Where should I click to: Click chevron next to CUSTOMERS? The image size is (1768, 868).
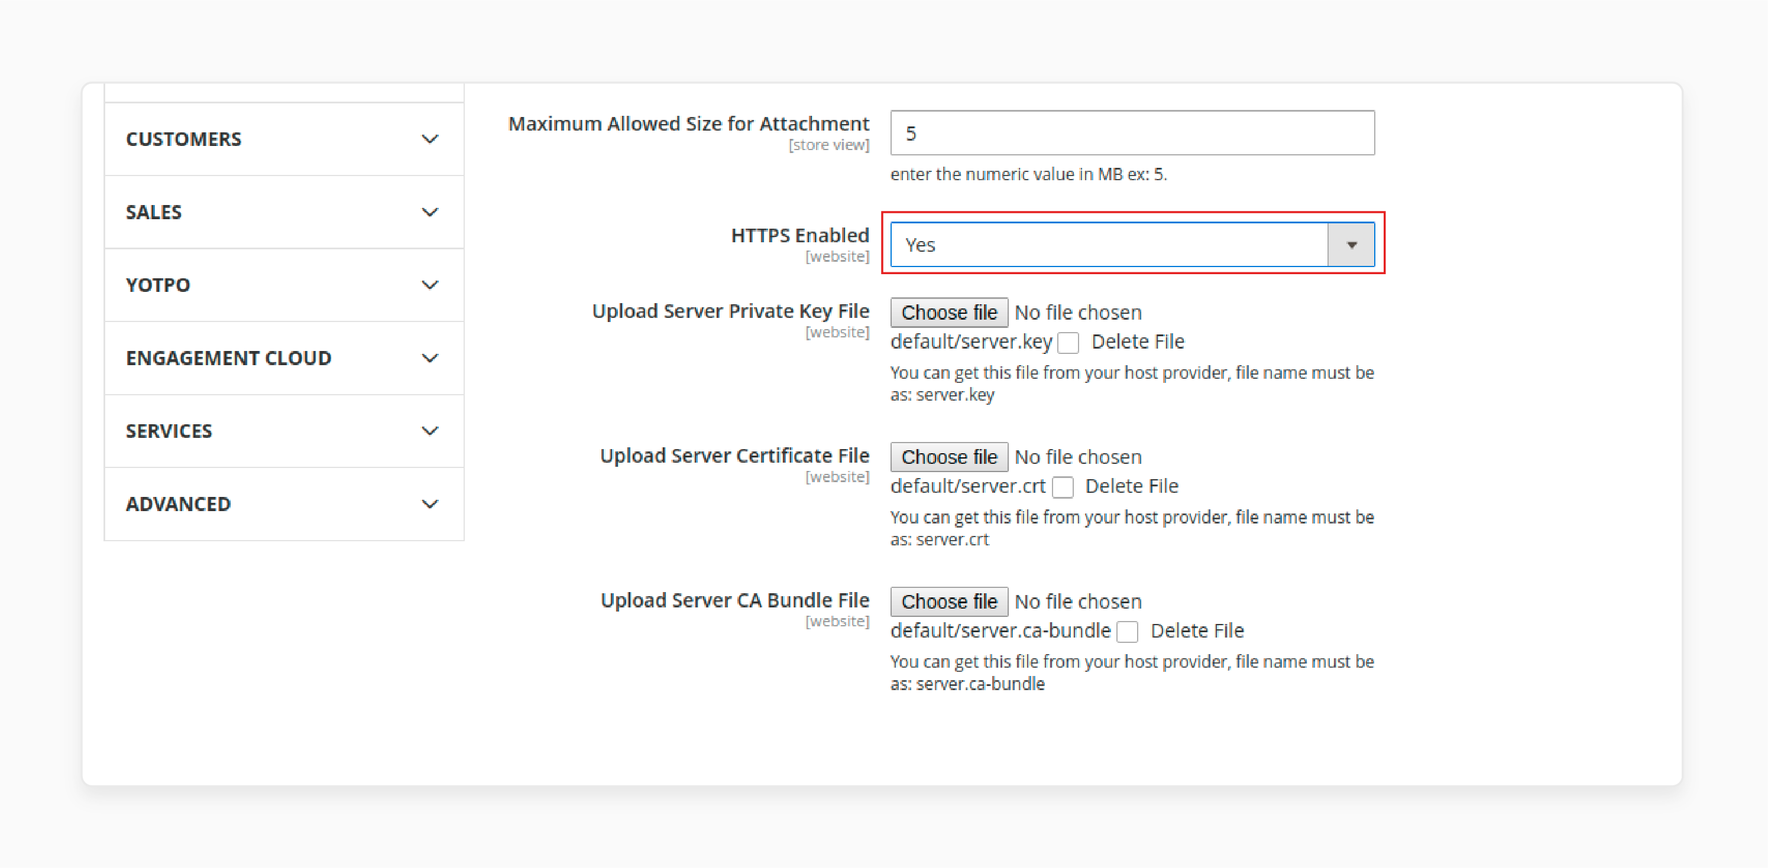click(432, 139)
